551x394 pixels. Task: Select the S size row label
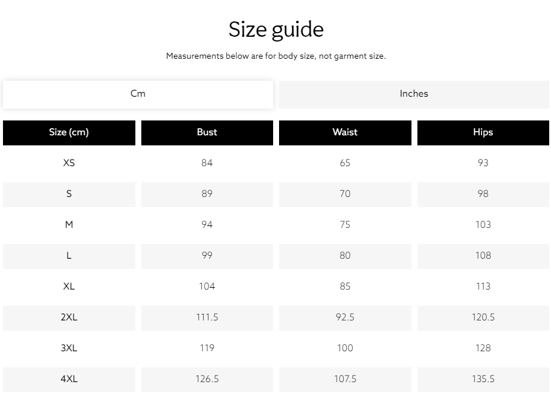[x=69, y=194]
